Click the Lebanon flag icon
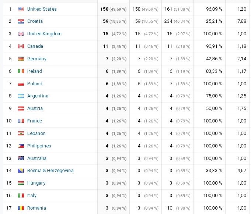The image size is (251, 214). 21,133
